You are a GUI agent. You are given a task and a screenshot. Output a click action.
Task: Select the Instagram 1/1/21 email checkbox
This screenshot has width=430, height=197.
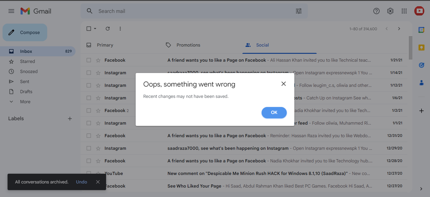point(89,123)
